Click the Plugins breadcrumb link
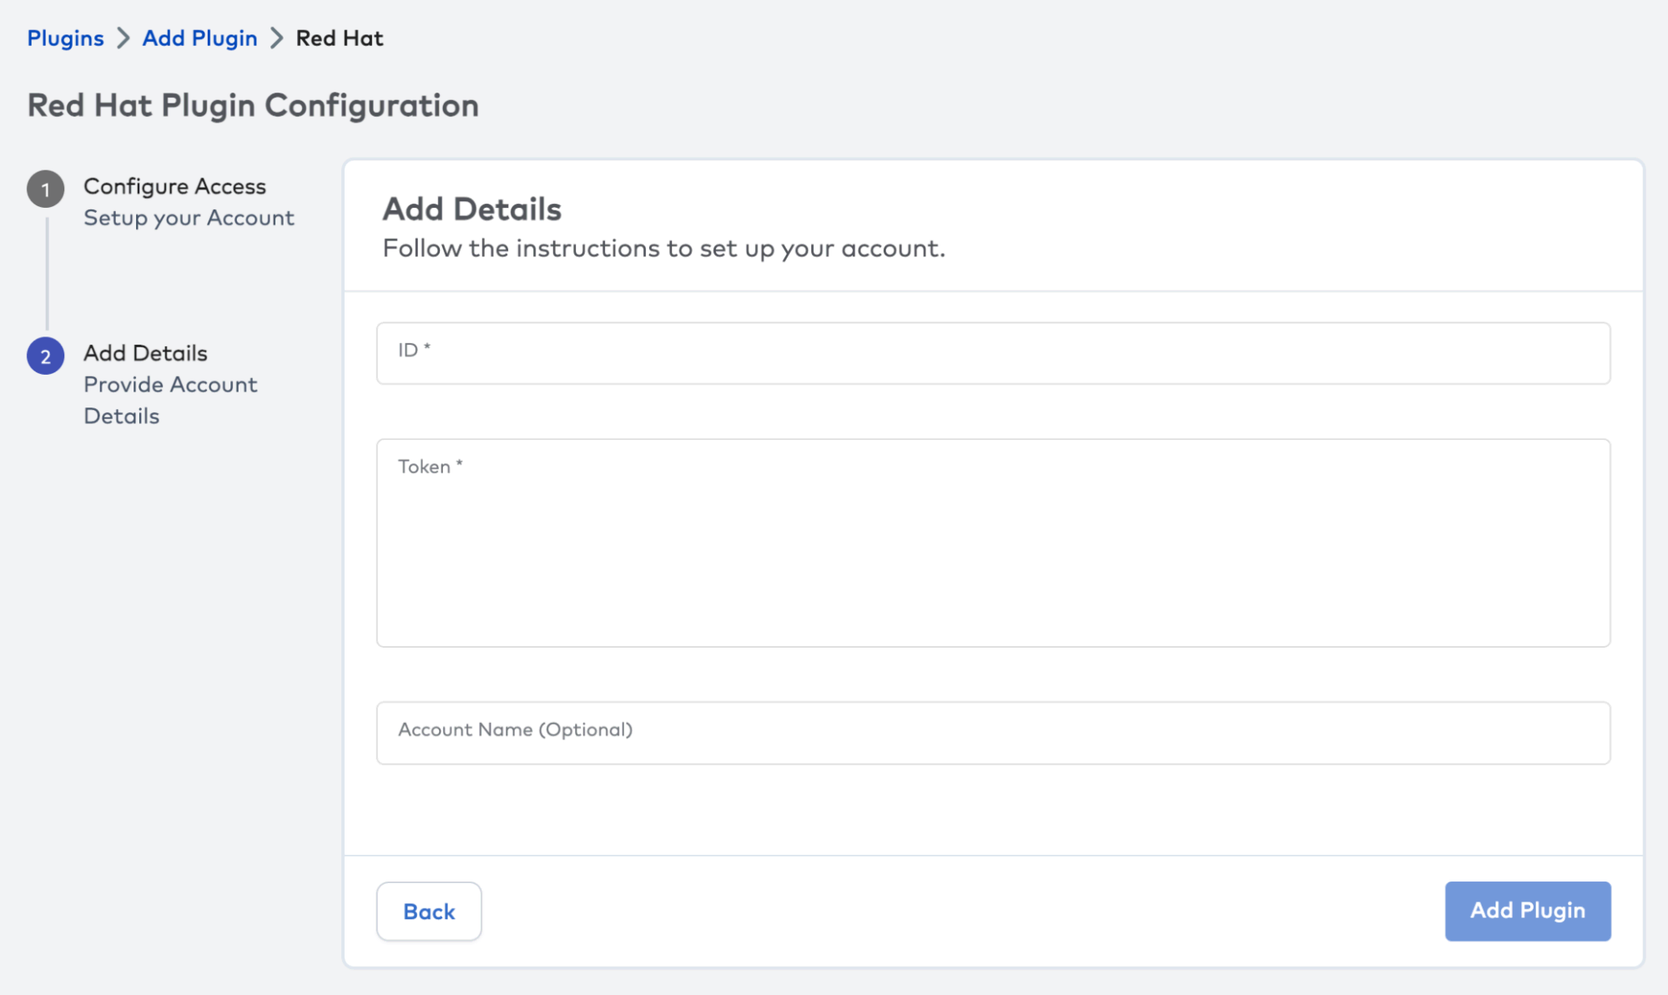Screen dimensions: 1668x995 (x=65, y=38)
